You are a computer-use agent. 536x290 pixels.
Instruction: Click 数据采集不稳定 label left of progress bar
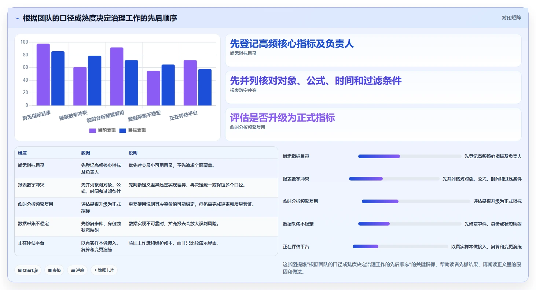tap(298, 224)
